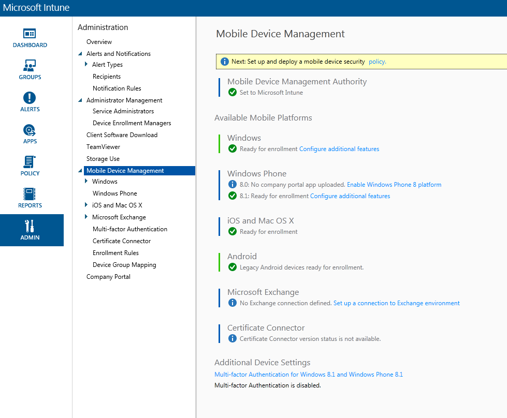Select Device Group Mapping
This screenshot has height=418, width=507.
[x=124, y=265]
